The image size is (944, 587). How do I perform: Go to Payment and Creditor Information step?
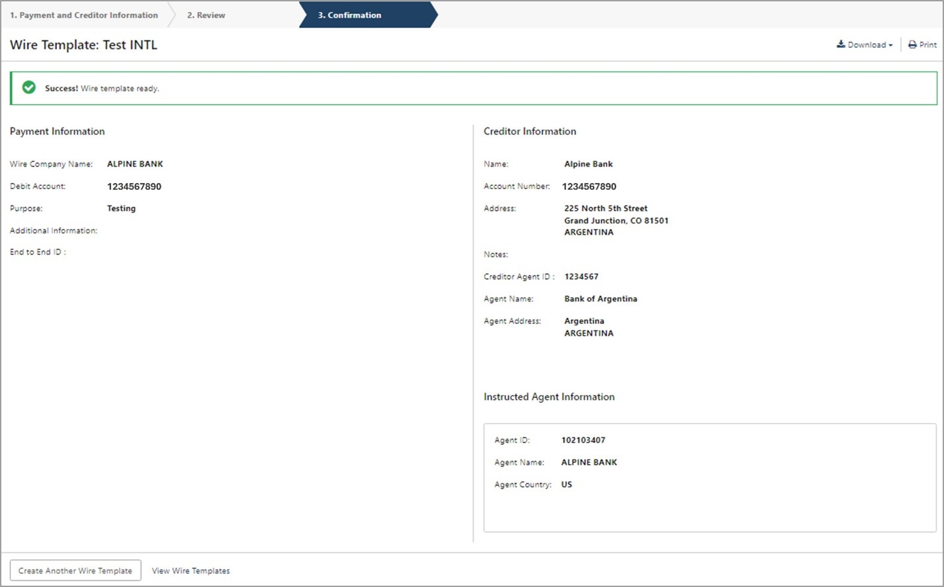point(84,15)
